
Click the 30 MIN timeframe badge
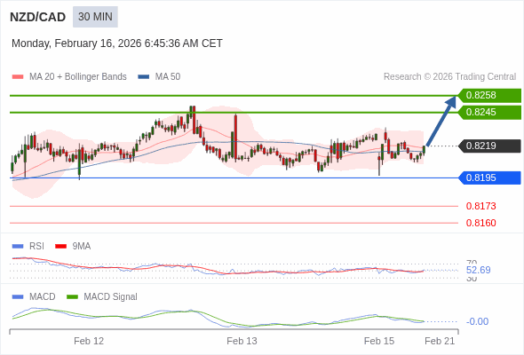95,17
